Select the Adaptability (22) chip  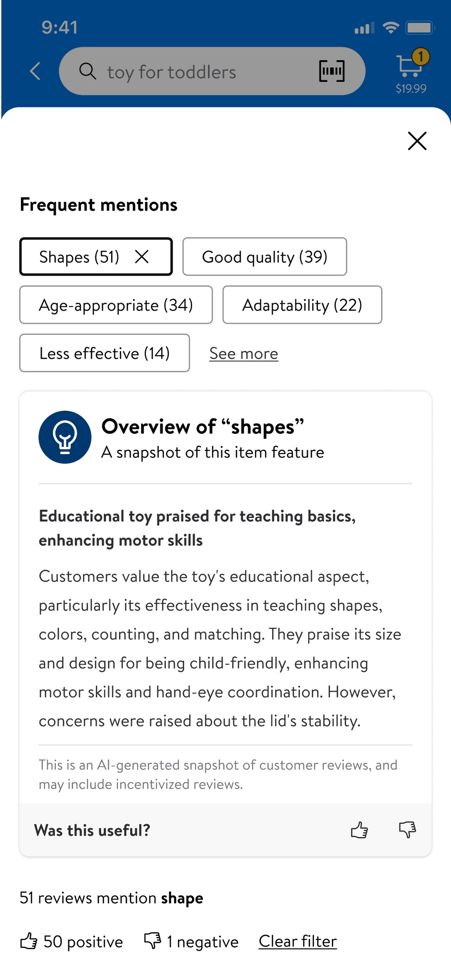(302, 305)
